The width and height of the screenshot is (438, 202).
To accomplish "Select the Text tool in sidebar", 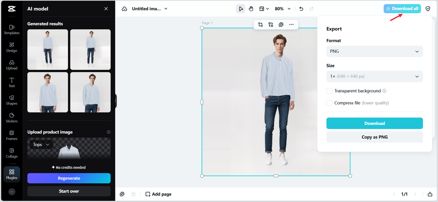I will [x=12, y=82].
